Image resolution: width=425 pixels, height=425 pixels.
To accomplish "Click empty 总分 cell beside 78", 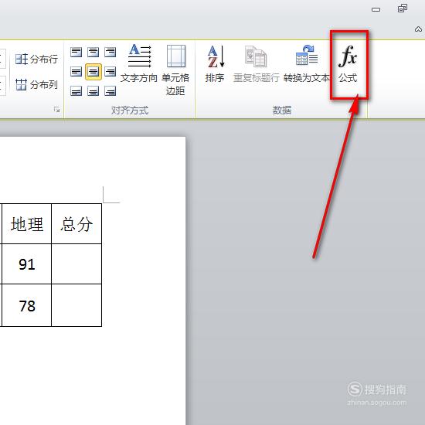I will pyautogui.click(x=76, y=305).
